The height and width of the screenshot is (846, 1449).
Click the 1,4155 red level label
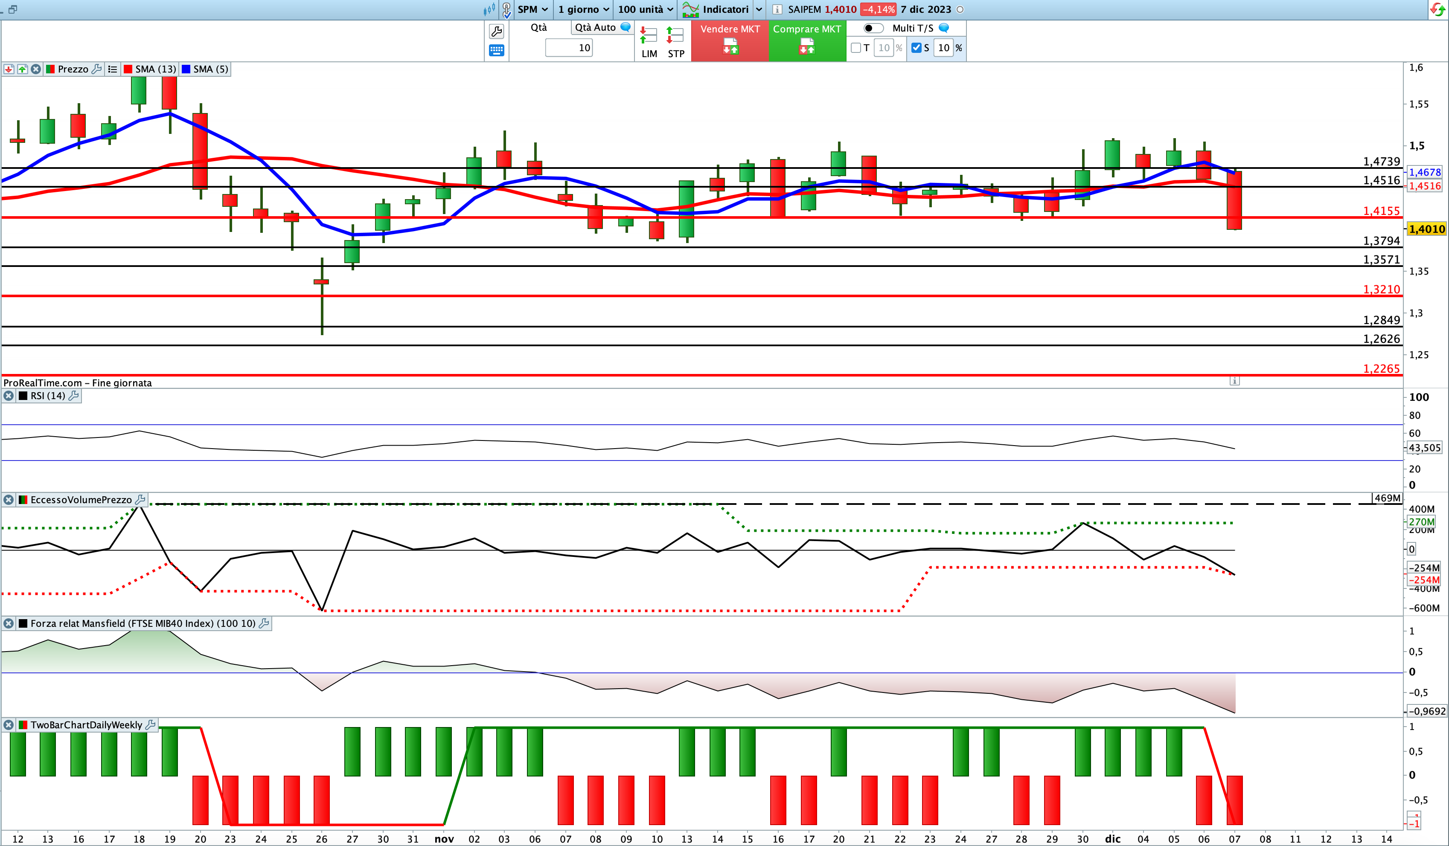point(1381,211)
